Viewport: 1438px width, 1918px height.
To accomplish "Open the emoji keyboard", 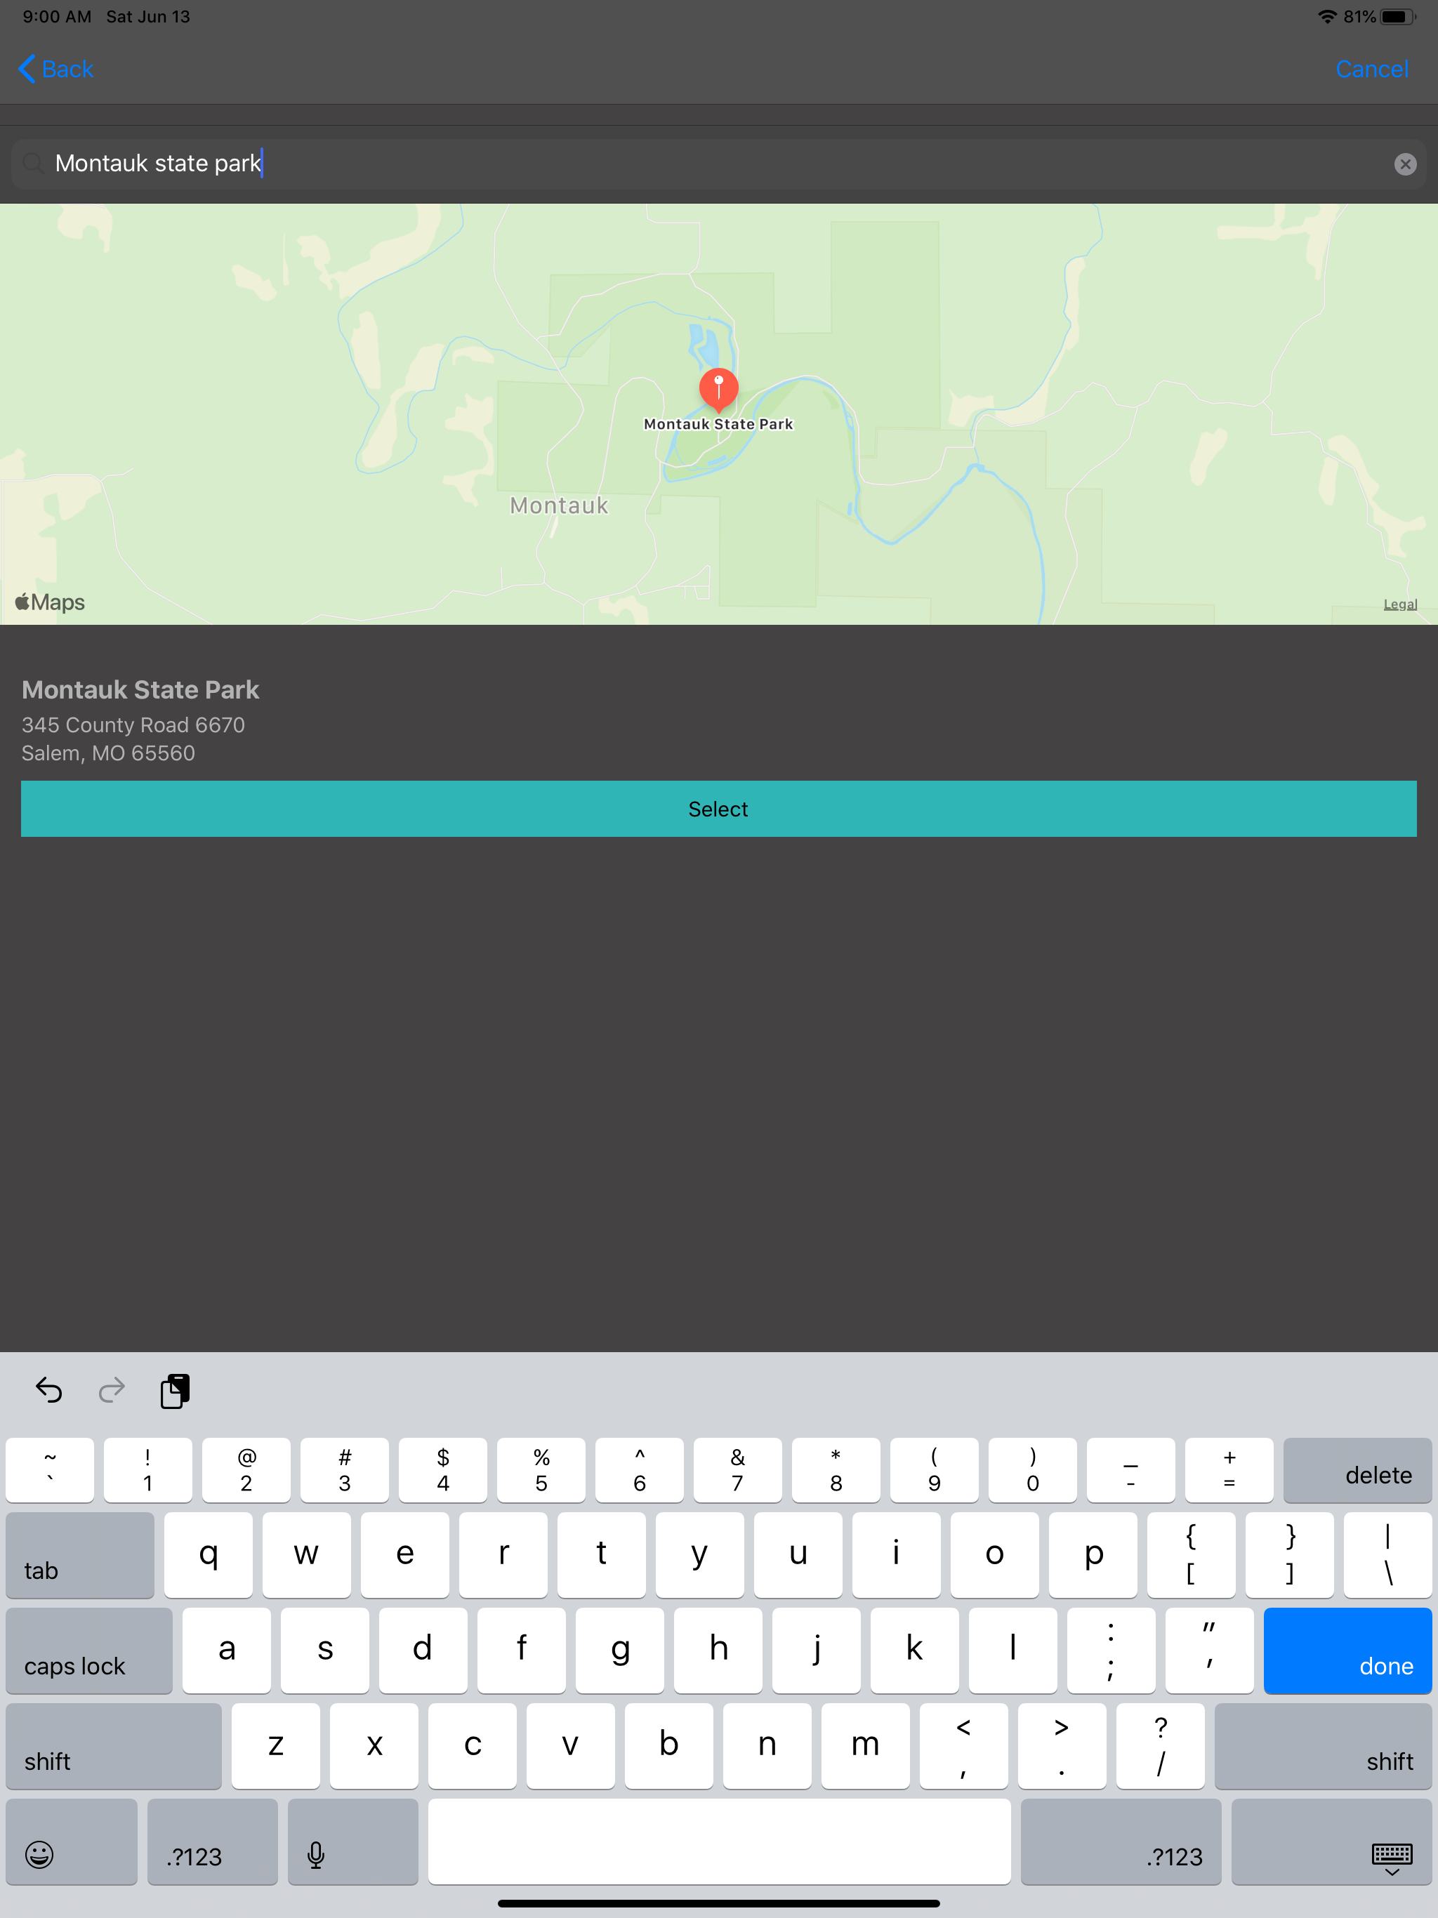I will point(40,1854).
